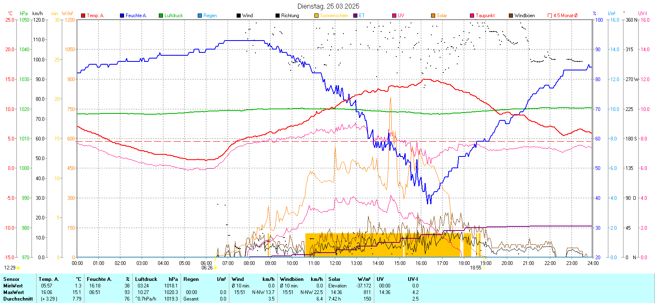Click the 12:29 sun duration indicator

coord(10,268)
